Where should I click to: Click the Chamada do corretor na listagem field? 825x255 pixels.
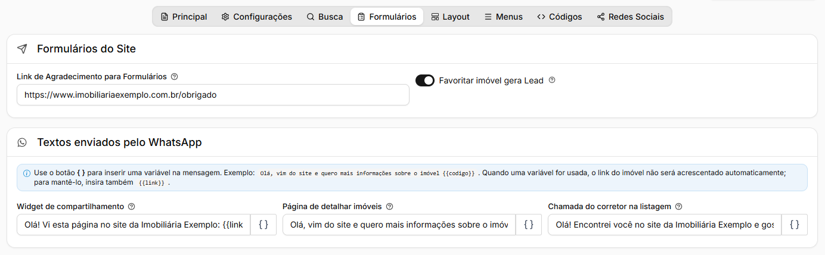pyautogui.click(x=665, y=225)
